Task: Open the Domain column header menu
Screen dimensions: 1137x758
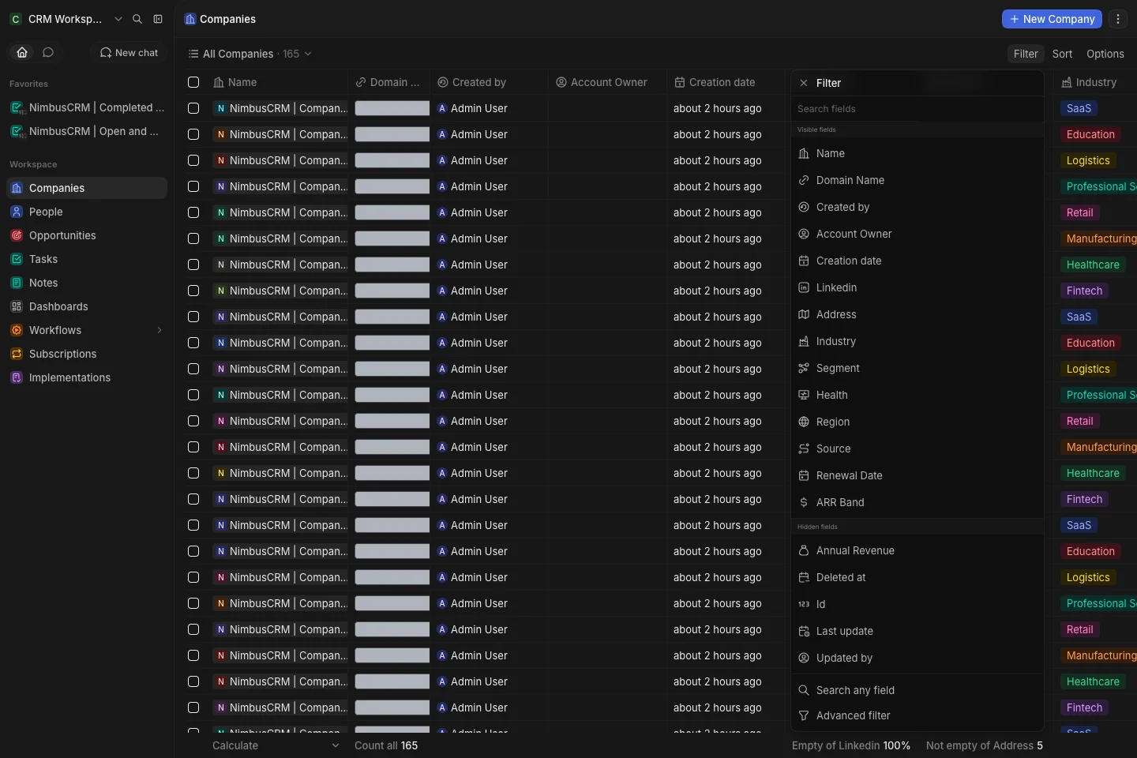Action: pos(390,82)
